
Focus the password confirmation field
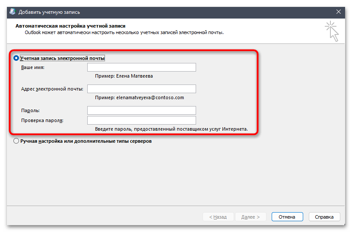(141, 120)
